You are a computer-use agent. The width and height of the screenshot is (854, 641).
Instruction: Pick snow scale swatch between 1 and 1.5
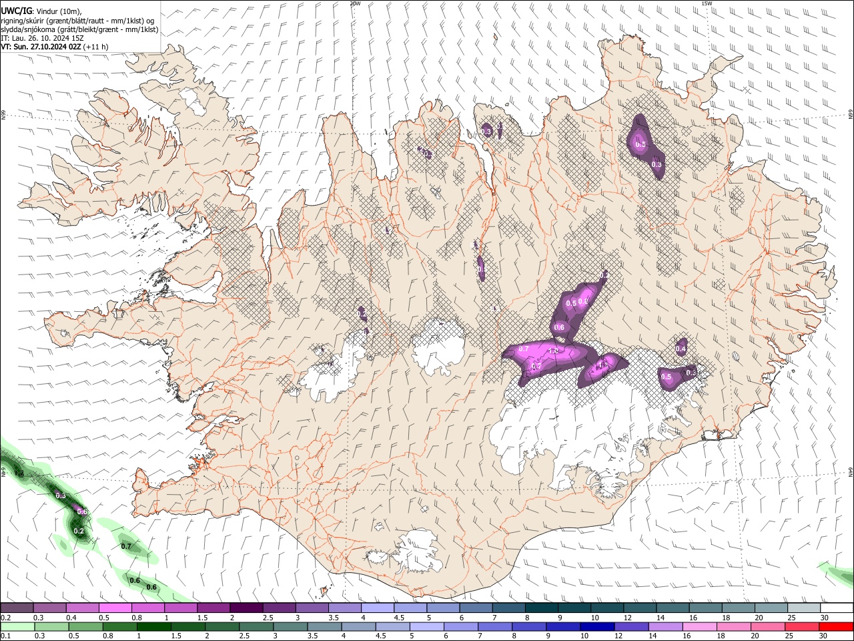click(x=181, y=608)
